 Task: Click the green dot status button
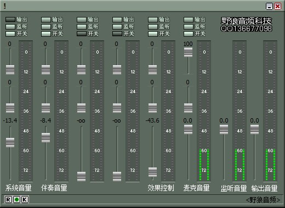[x=16, y=200]
